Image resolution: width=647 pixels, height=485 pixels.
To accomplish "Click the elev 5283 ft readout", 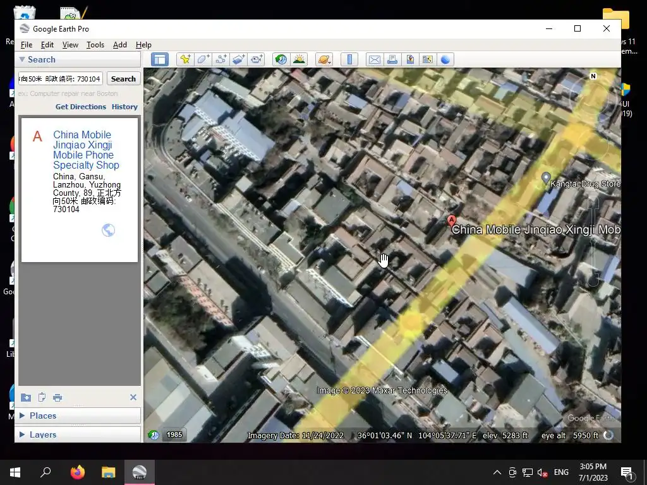I will [x=505, y=436].
